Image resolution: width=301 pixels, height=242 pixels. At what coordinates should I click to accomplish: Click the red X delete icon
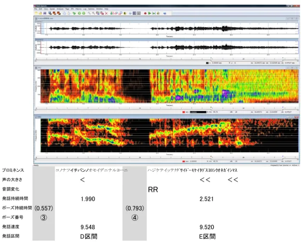point(106,13)
